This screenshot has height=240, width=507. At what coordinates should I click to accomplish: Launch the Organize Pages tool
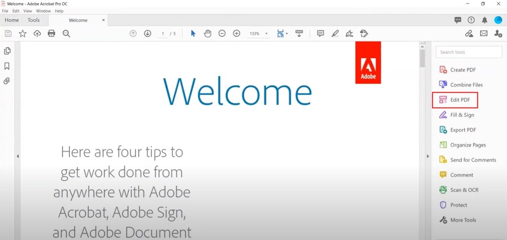[x=462, y=145]
